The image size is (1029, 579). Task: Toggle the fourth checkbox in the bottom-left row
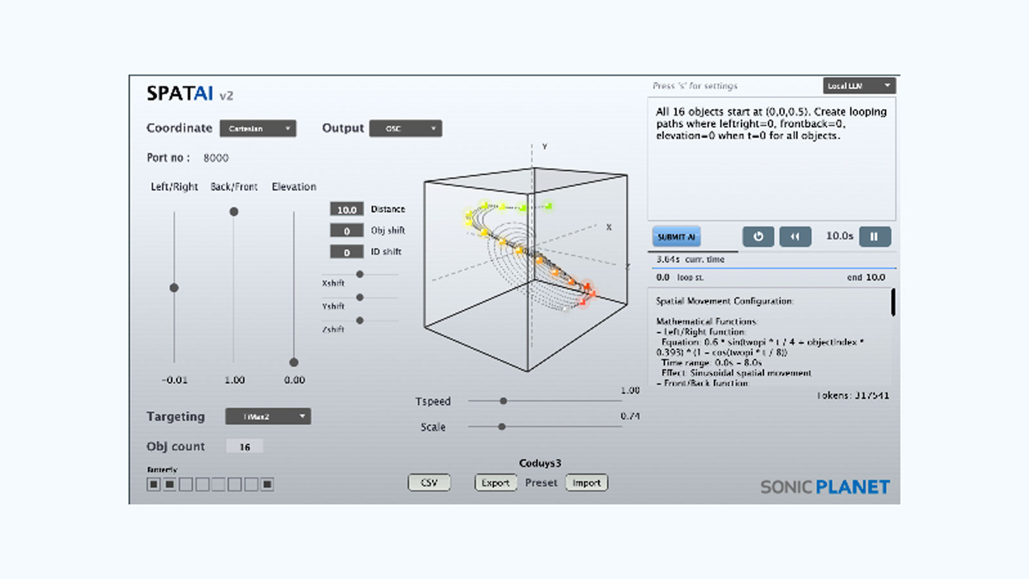click(x=203, y=484)
